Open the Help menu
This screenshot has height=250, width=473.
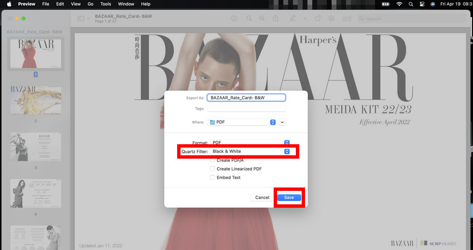[146, 4]
